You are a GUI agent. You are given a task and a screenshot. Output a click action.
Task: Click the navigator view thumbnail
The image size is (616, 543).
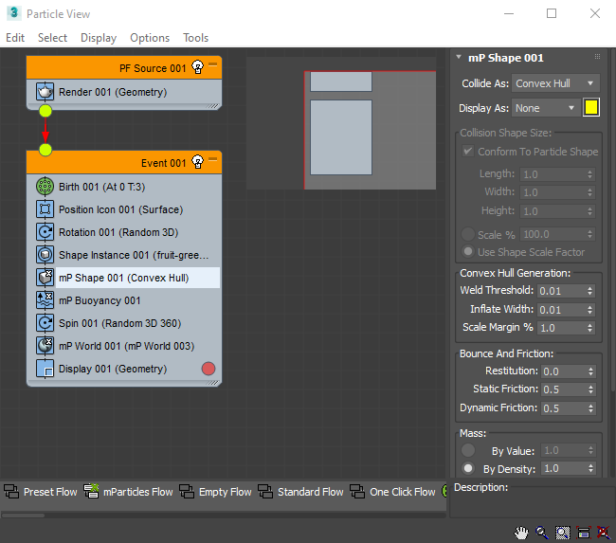pos(341,123)
